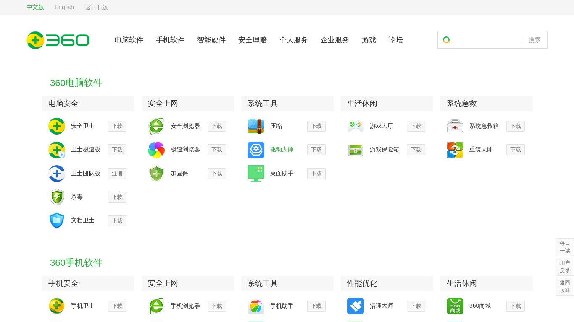Click the 驱动大师 blue gear icon
Viewport: 574px width, 322px height.
256,150
